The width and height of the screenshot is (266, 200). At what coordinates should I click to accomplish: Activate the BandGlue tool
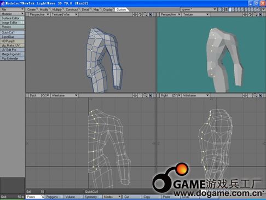[x=12, y=37]
